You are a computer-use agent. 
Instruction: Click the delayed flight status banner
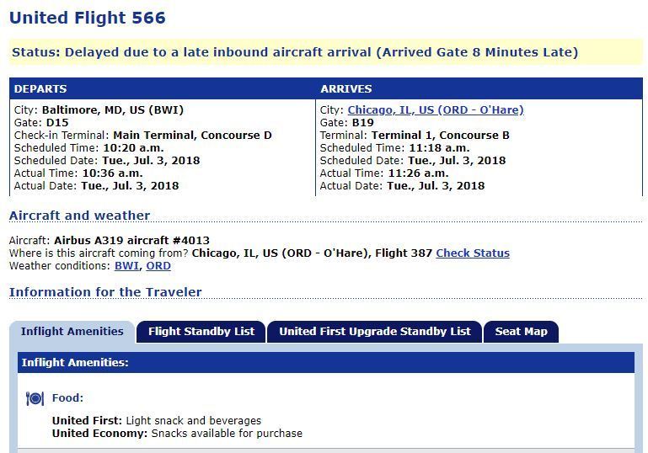click(325, 52)
